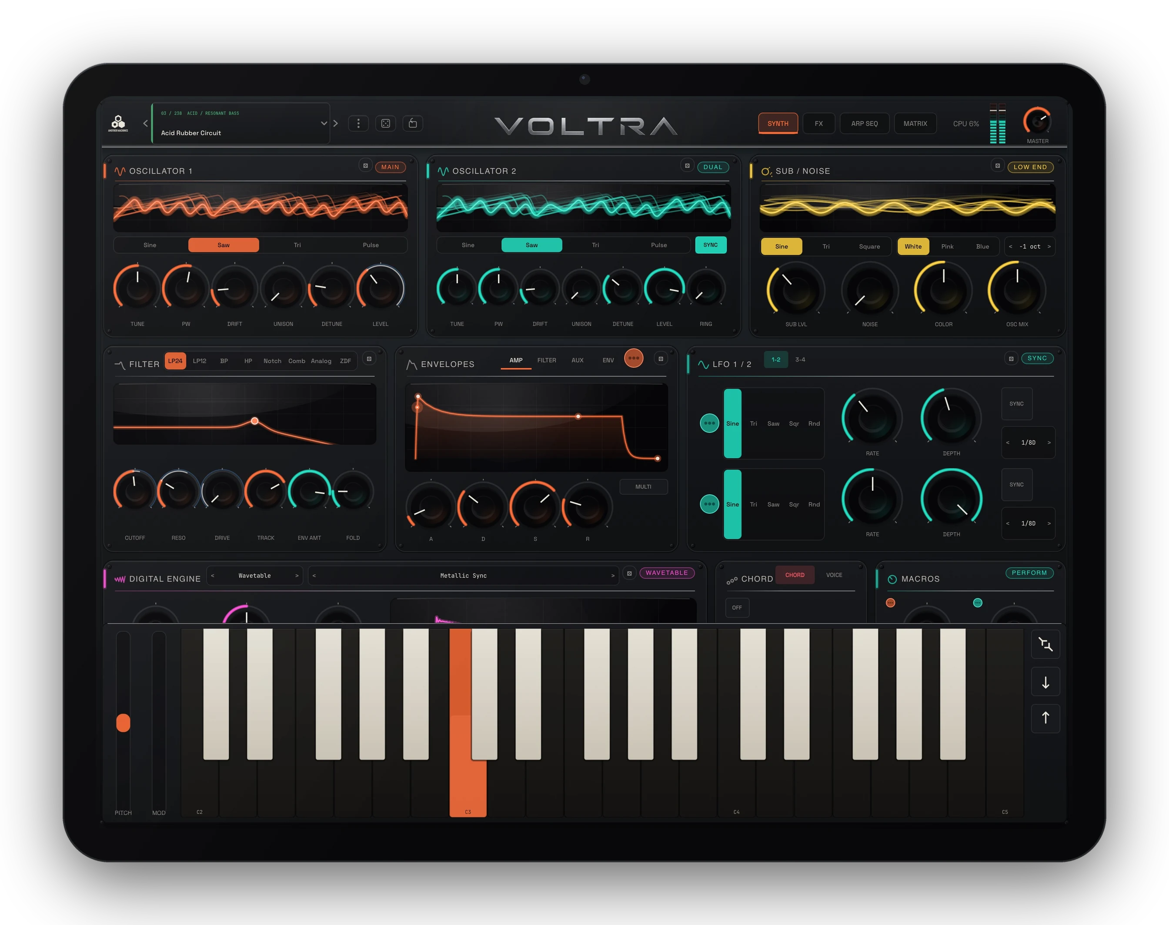
Task: Click next arrow on Wavetable engine selector
Action: 297,576
